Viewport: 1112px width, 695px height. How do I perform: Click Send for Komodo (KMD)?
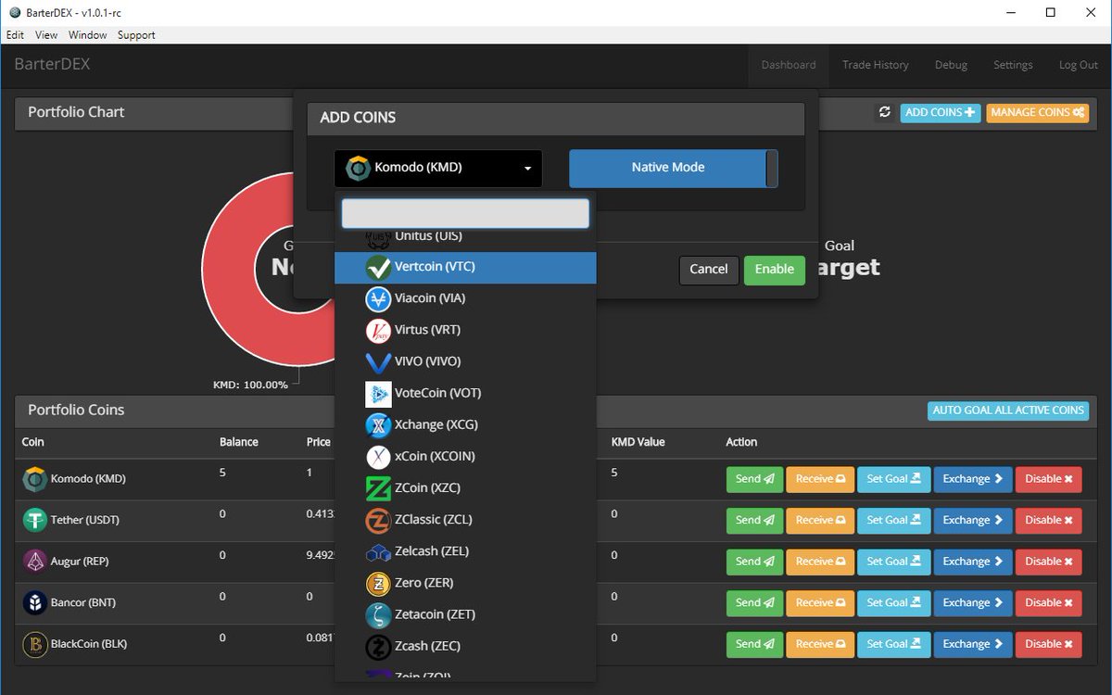(x=754, y=479)
